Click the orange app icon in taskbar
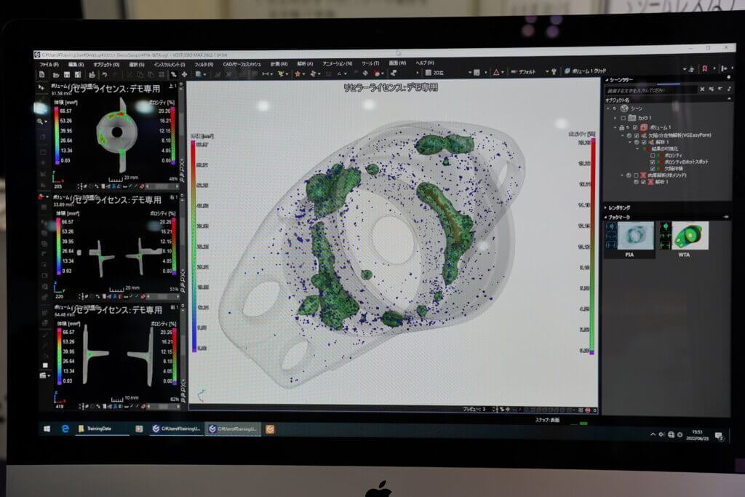 point(270,429)
